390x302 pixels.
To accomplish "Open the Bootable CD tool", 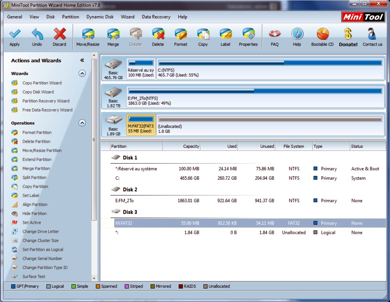I will [322, 37].
